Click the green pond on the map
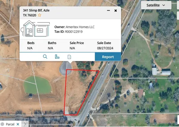The height and width of the screenshot is (127, 179). (x=35, y=85)
